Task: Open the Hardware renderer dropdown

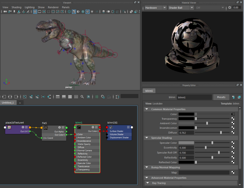Action: 155,7
